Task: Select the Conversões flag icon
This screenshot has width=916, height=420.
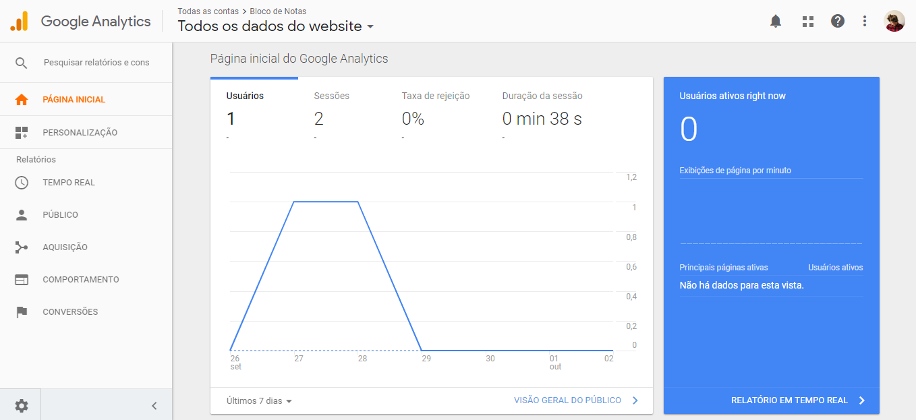Action: click(20, 311)
